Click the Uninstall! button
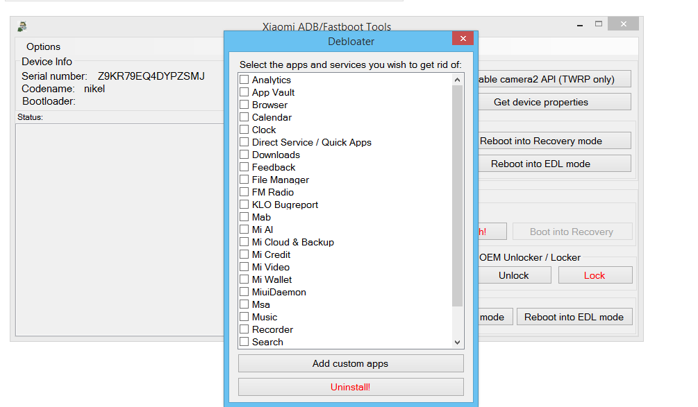The width and height of the screenshot is (698, 407). pos(350,387)
